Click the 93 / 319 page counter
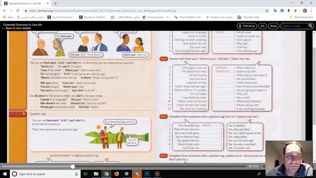Viewport: 316px width, 178px height. (x=253, y=166)
